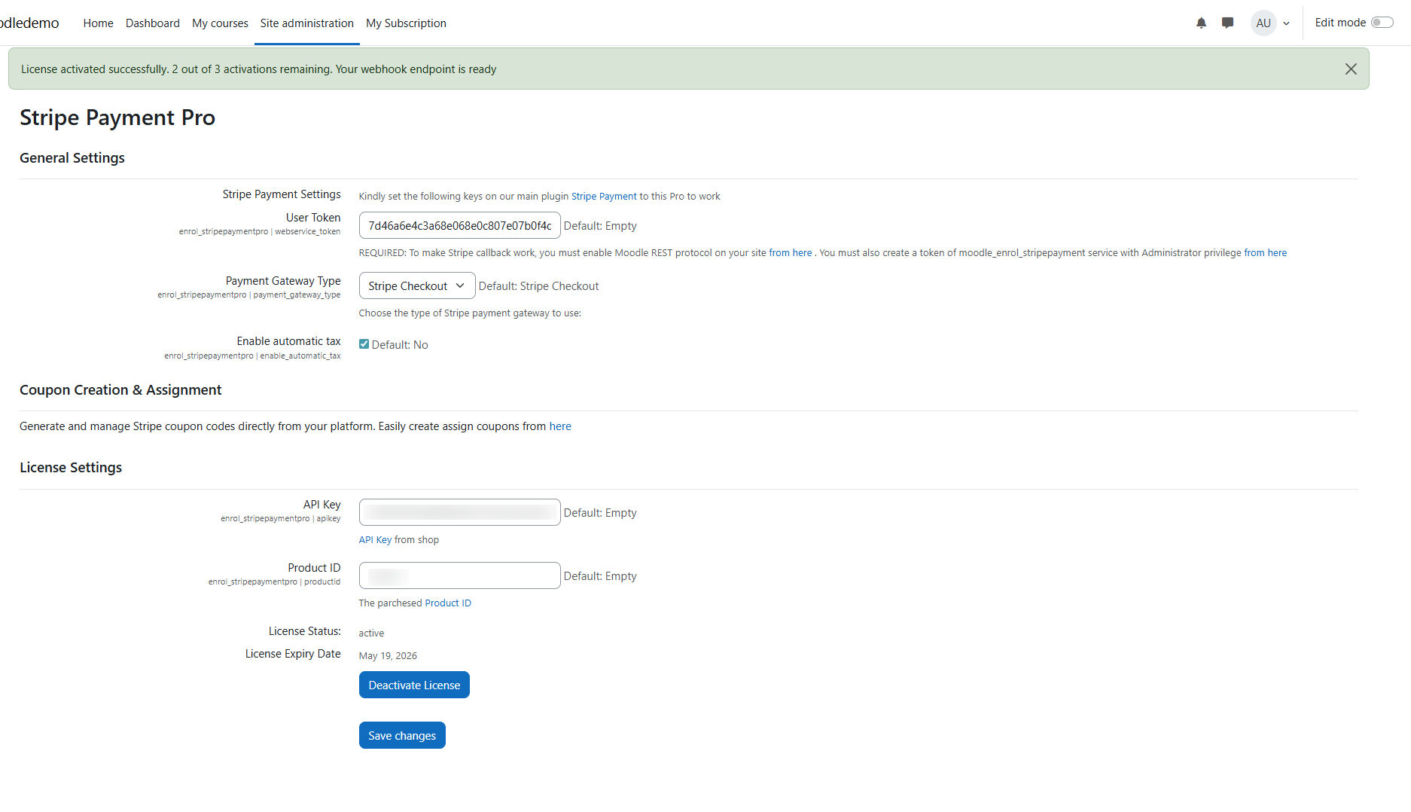Focus the API Key input field
The width and height of the screenshot is (1411, 812).
click(x=459, y=513)
